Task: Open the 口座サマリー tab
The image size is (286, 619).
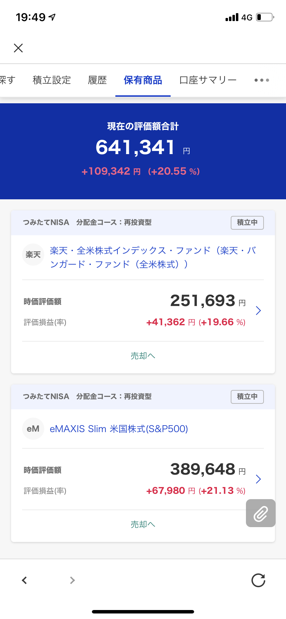Action: pos(208,80)
